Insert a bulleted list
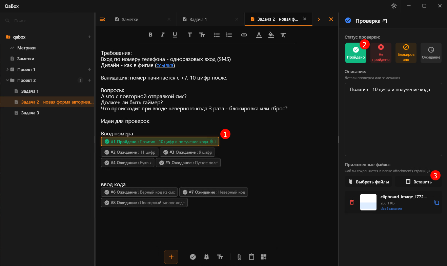 pyautogui.click(x=217, y=35)
